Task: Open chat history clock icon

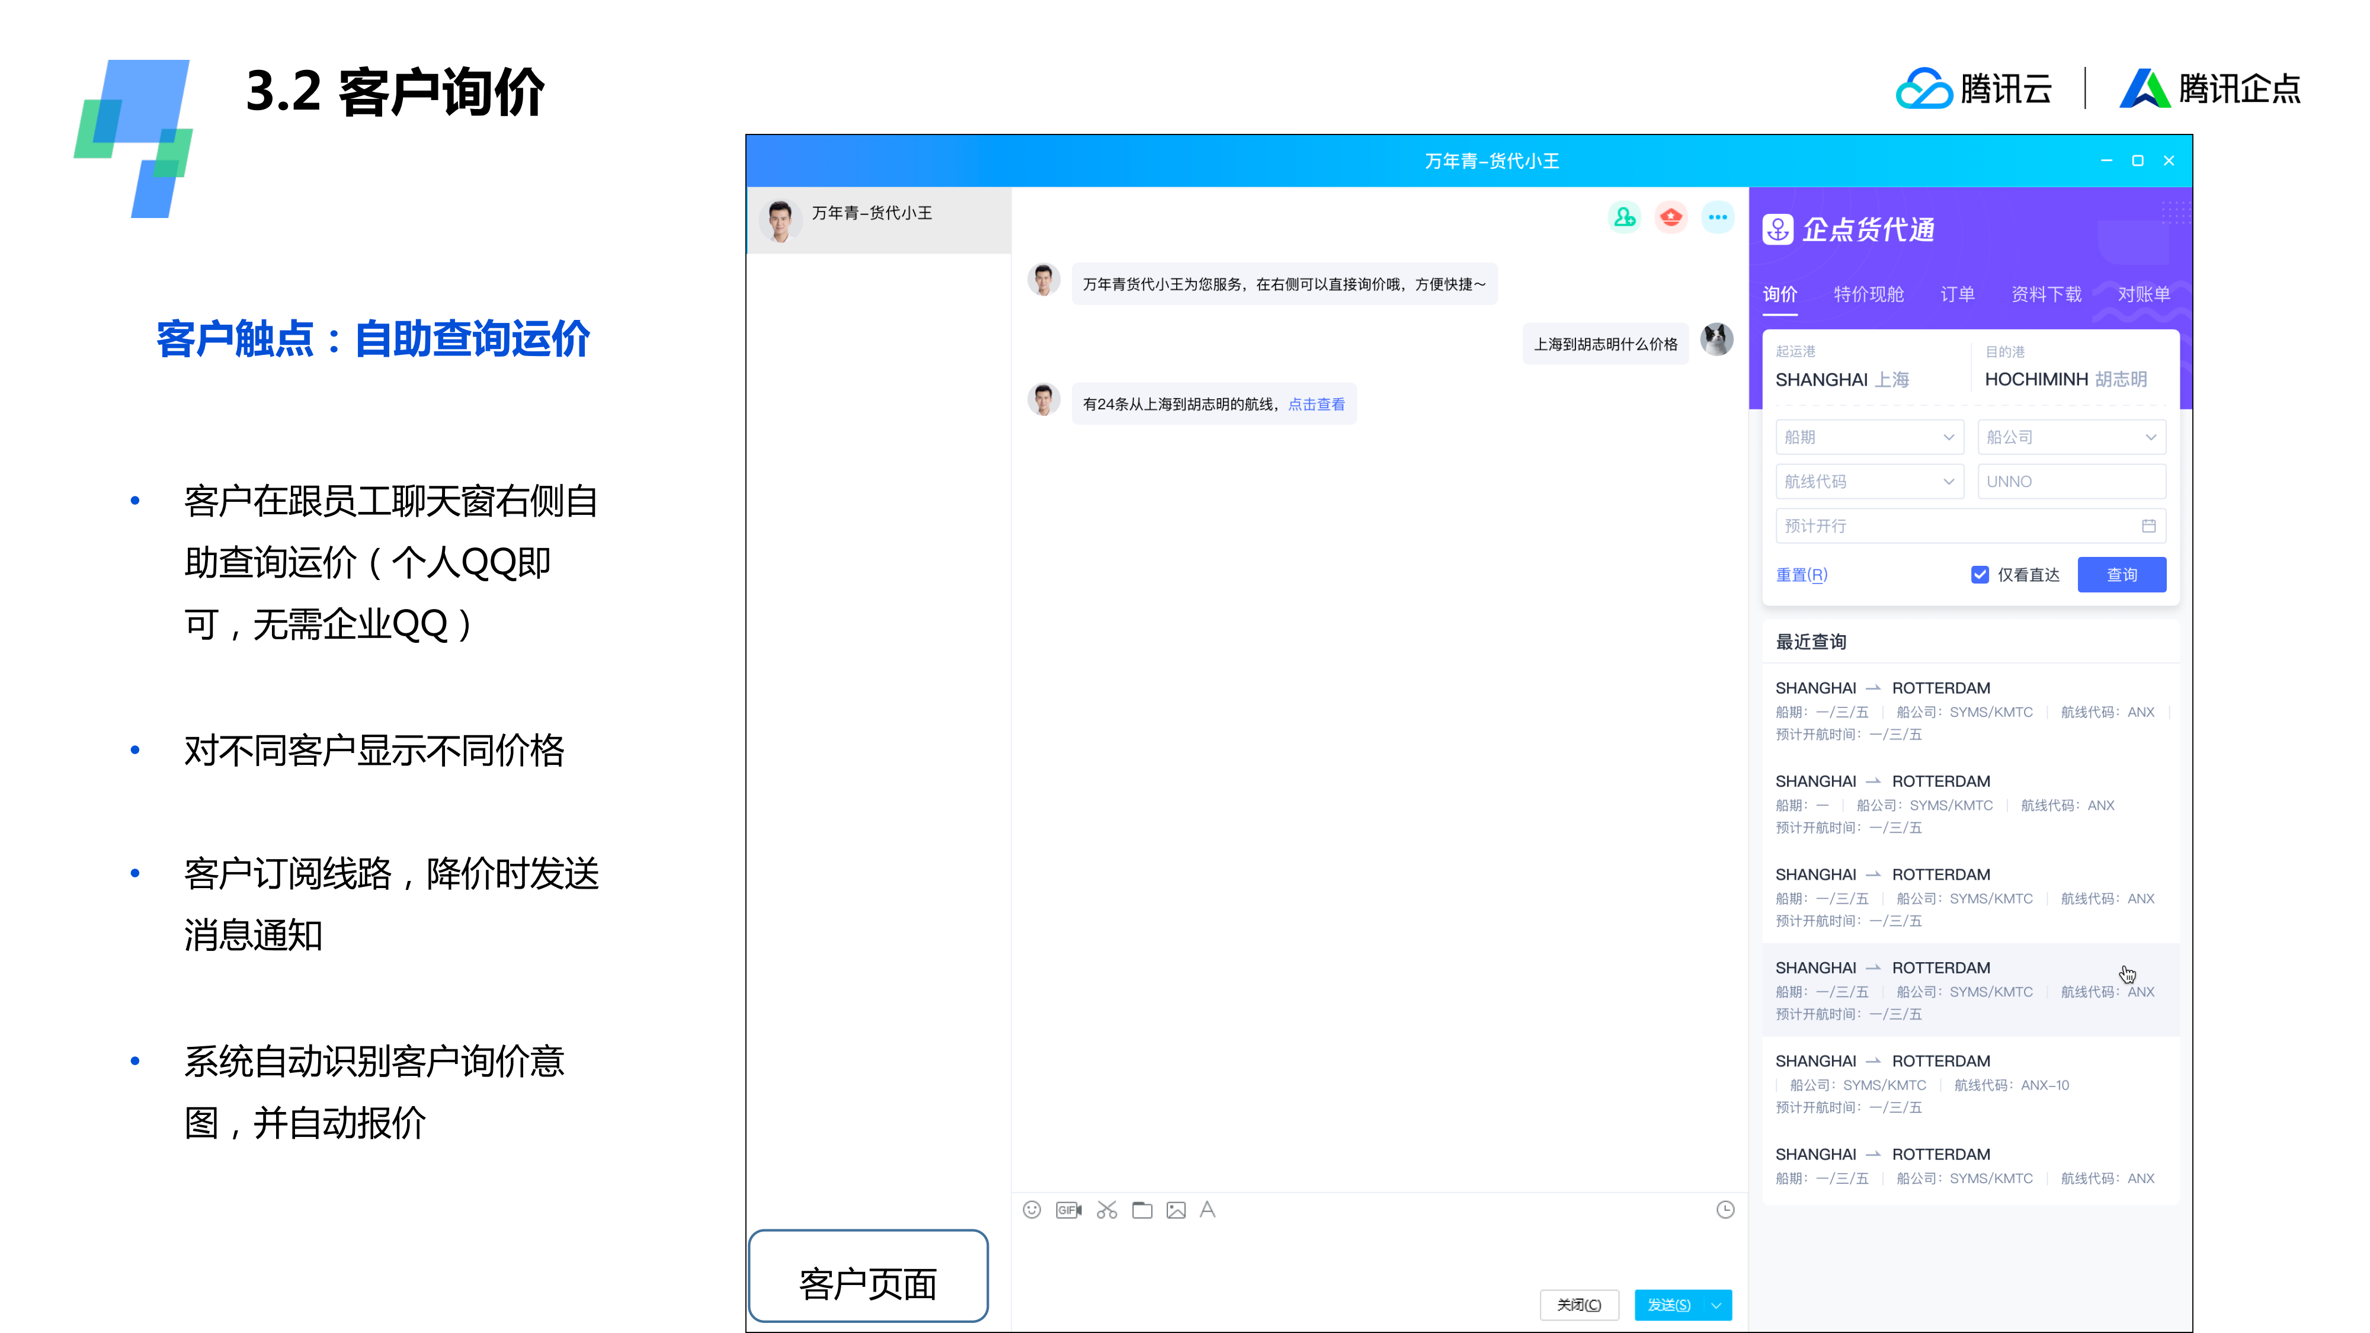Action: pyautogui.click(x=1725, y=1210)
